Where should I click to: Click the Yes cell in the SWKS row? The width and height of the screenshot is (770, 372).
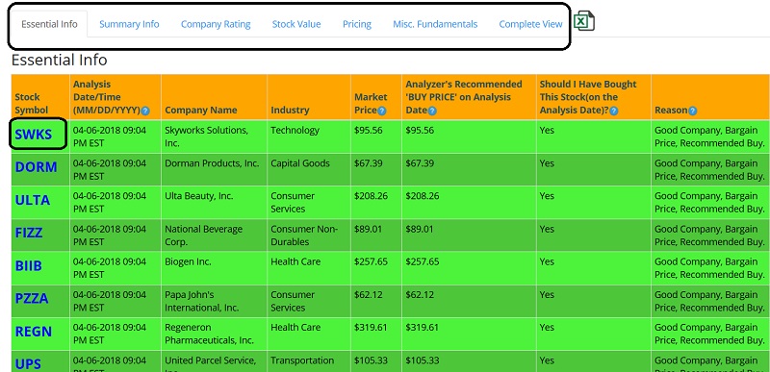(594, 136)
